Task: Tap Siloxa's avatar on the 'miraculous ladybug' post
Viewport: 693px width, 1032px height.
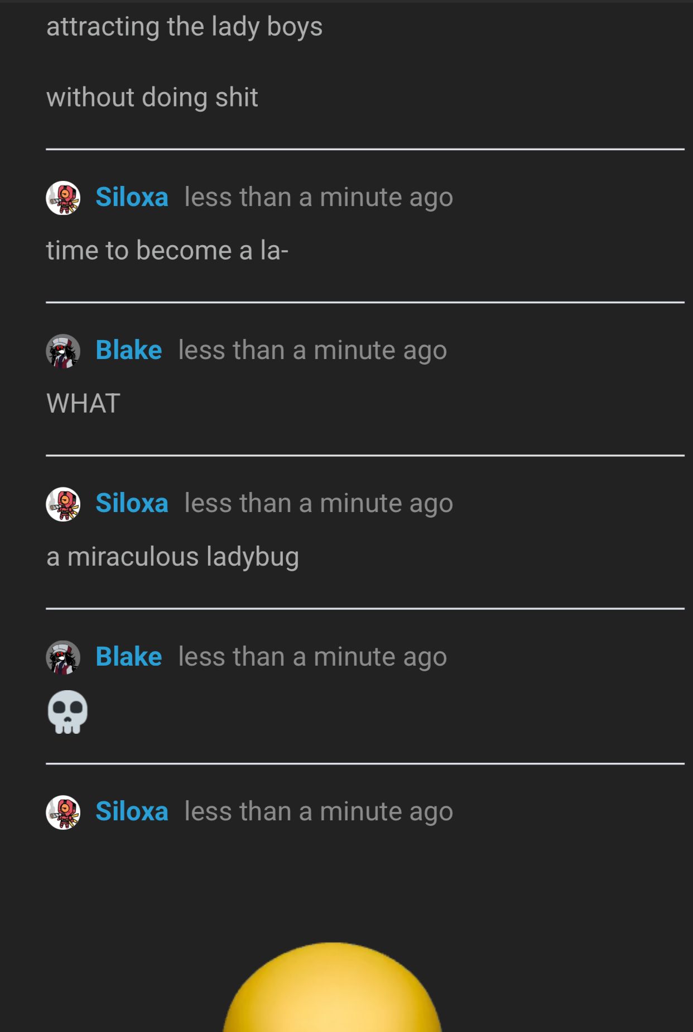Action: click(x=63, y=504)
